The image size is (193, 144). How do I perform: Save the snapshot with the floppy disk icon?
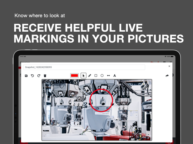(x=26, y=76)
